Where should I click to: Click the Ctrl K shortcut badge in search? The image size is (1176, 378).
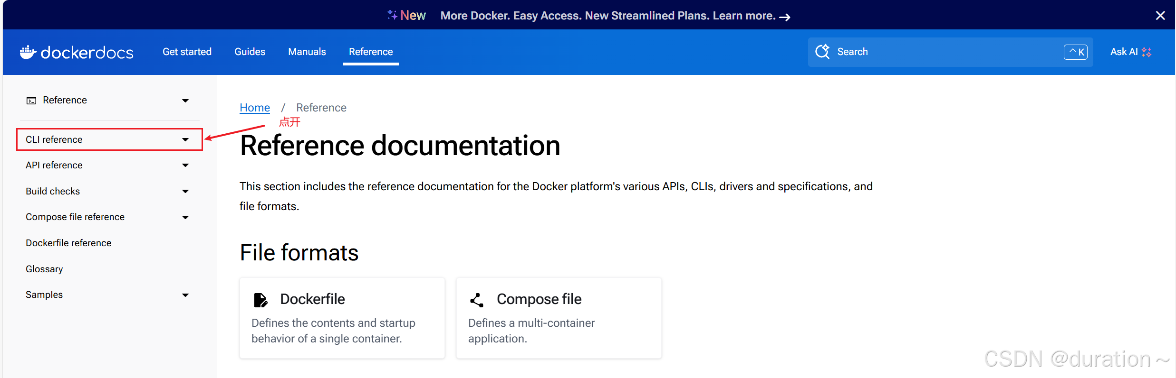coord(1076,52)
